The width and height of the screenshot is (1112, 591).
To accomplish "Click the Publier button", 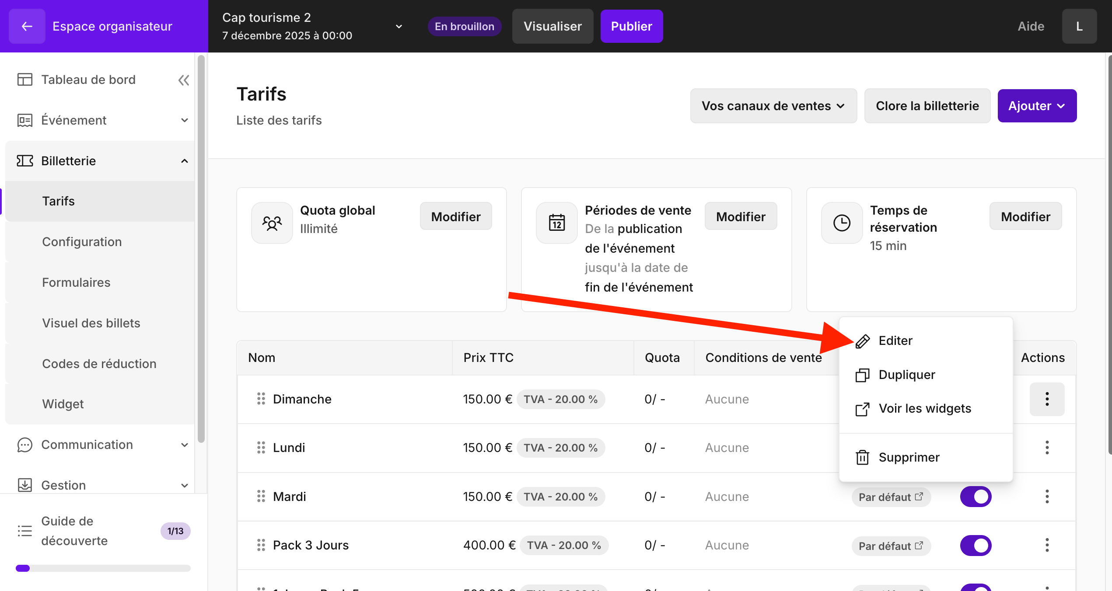I will (x=631, y=26).
